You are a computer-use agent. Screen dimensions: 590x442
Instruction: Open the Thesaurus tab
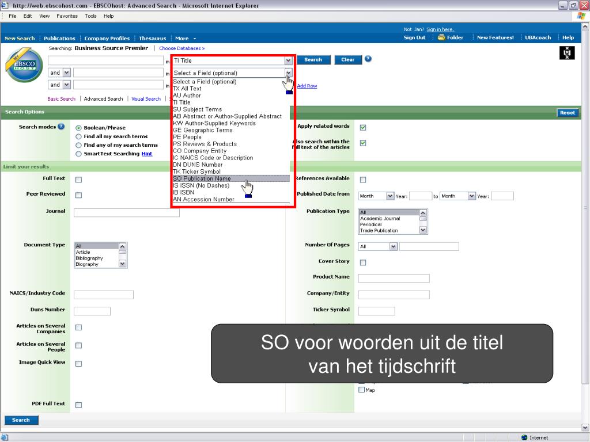point(152,39)
